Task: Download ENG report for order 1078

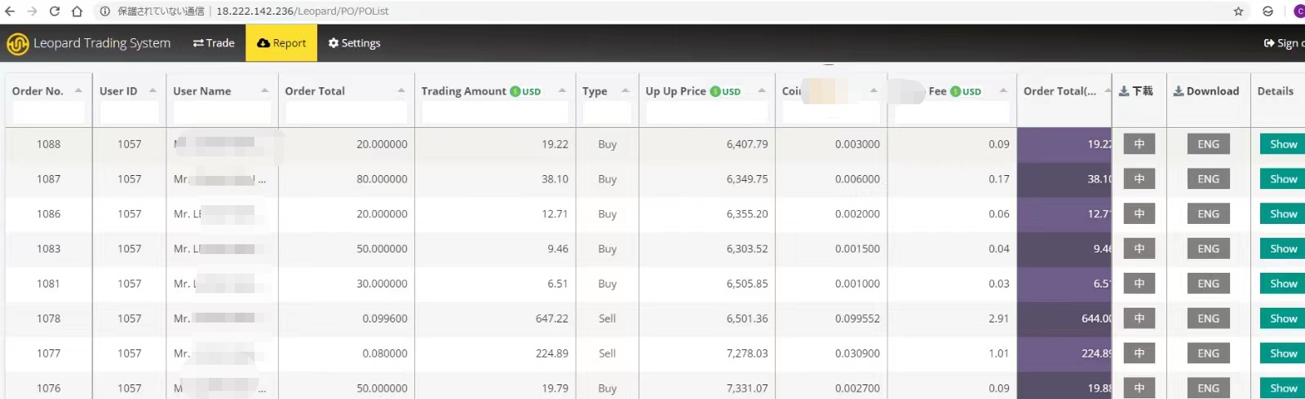Action: [1208, 318]
